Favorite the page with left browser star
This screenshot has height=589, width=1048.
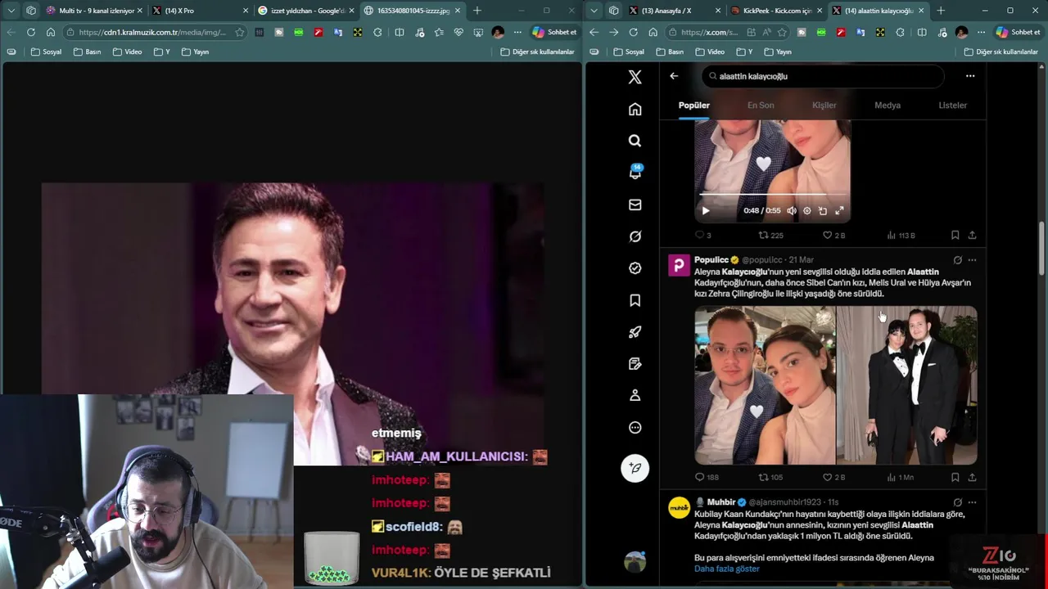(x=239, y=32)
